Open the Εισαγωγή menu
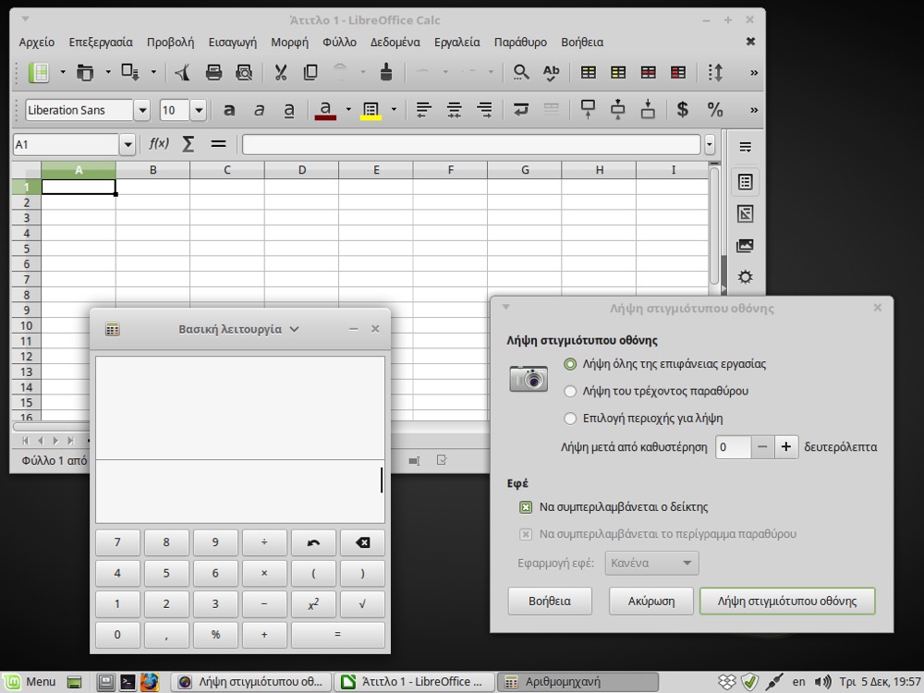This screenshot has height=693, width=924. (x=233, y=42)
